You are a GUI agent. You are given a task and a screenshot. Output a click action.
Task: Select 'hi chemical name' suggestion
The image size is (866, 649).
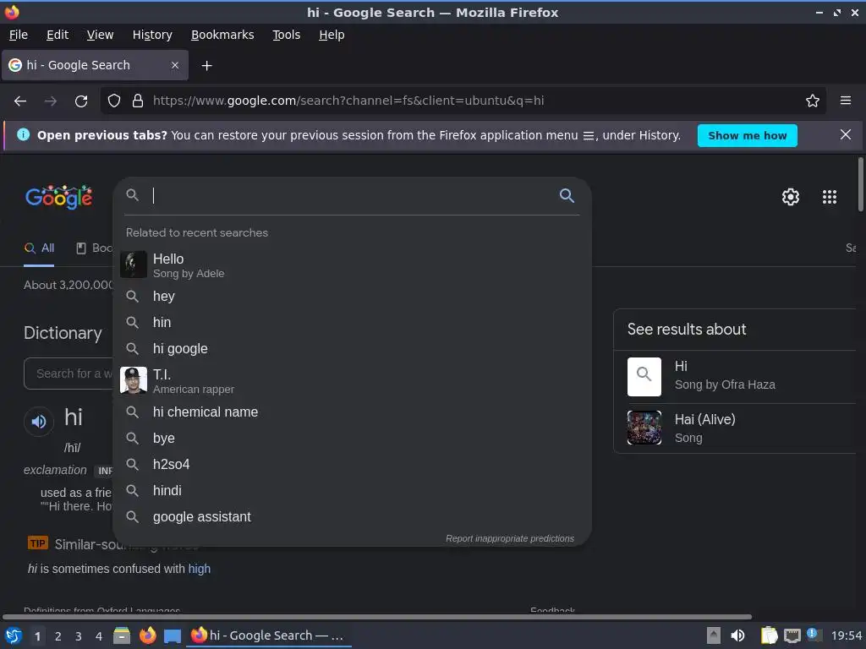point(353,412)
